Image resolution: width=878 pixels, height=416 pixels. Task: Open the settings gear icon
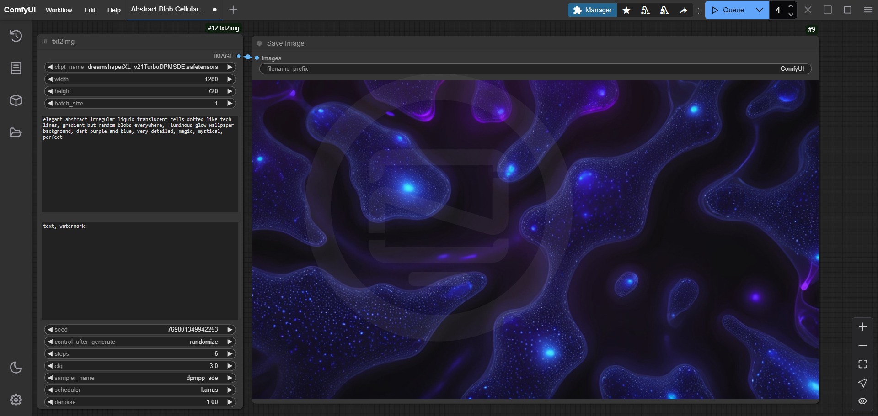[x=16, y=400]
